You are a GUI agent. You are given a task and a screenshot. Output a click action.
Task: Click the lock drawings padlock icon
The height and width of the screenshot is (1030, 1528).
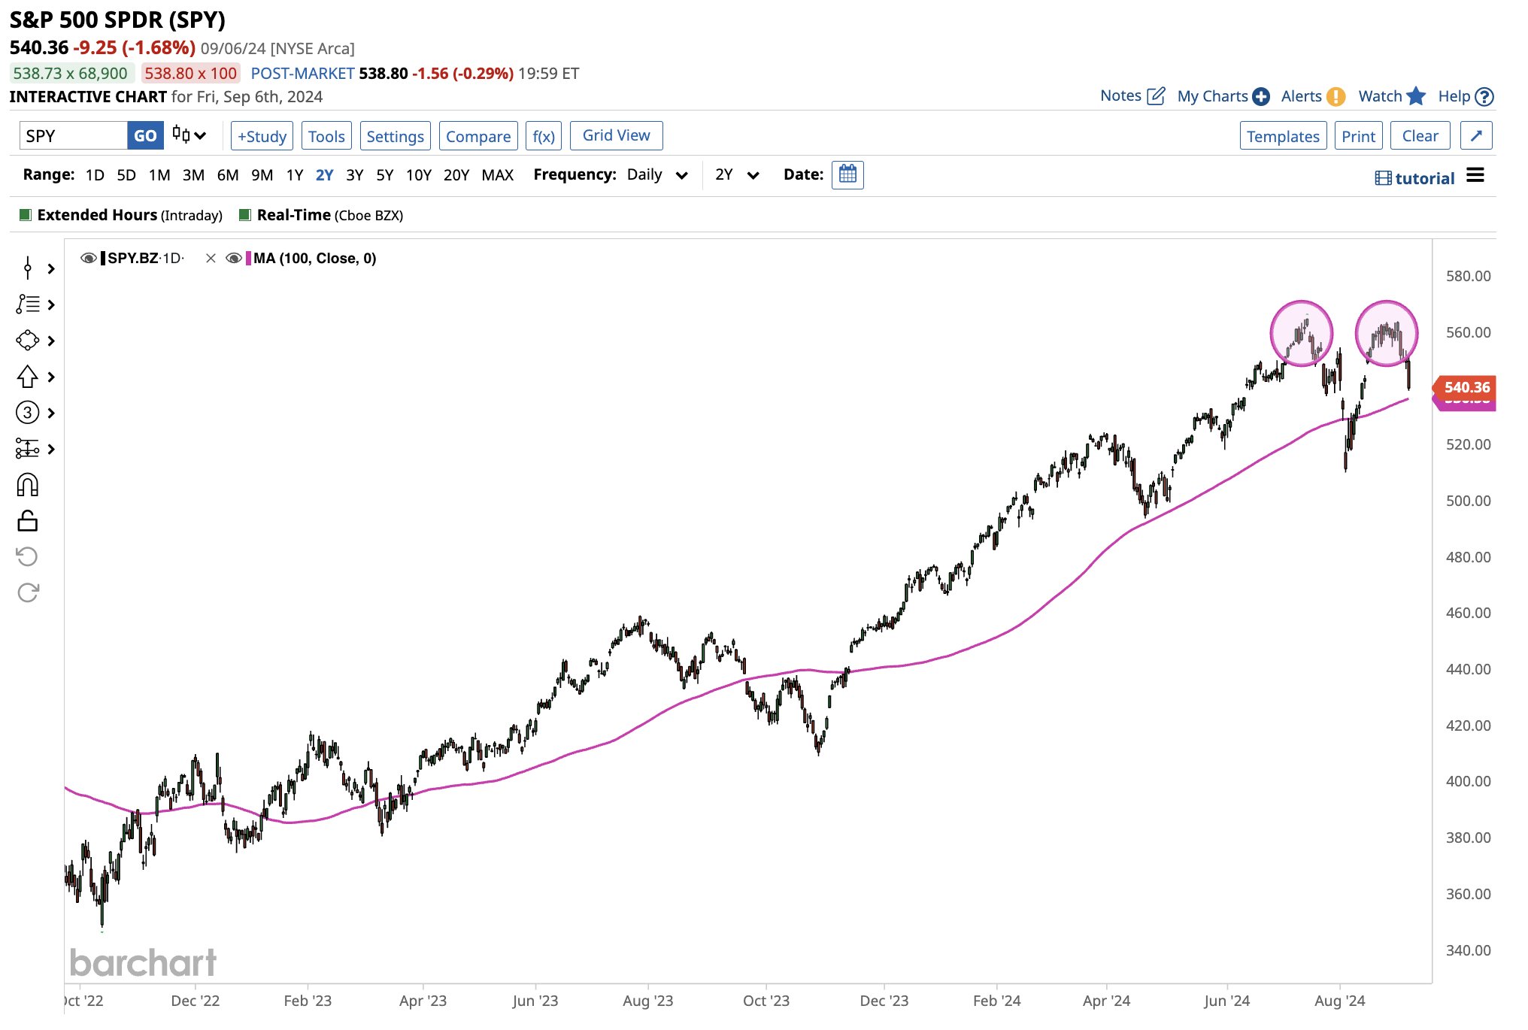point(28,520)
